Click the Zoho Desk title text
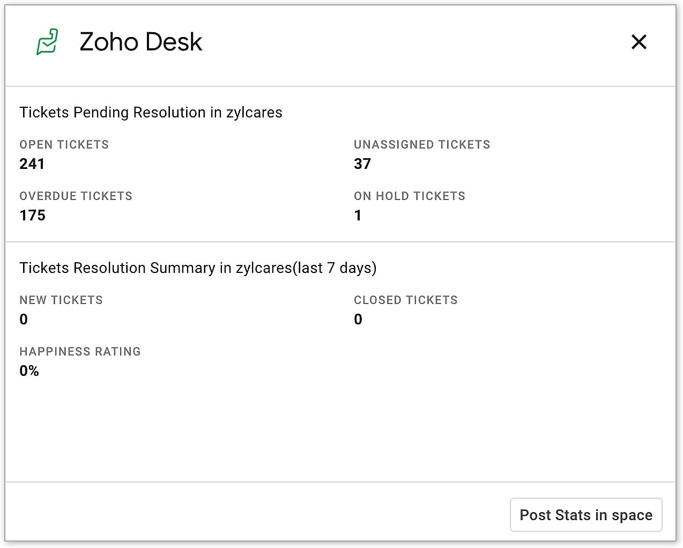Viewport: 683px width, 548px height. tap(140, 42)
